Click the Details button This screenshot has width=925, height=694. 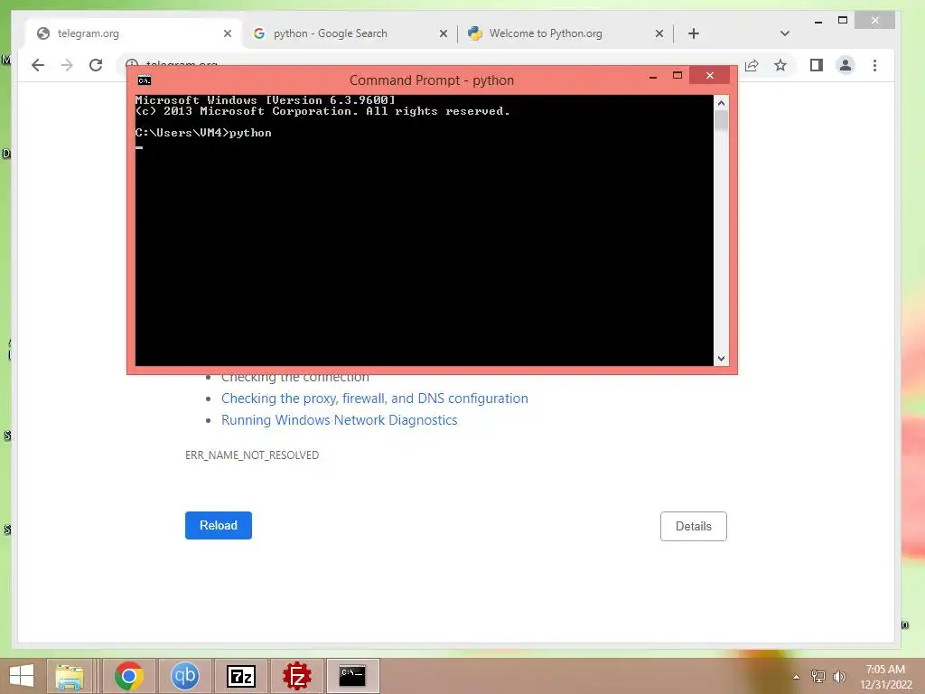pyautogui.click(x=694, y=527)
